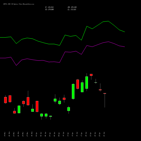Select the '01 Apr' date label

36,134
